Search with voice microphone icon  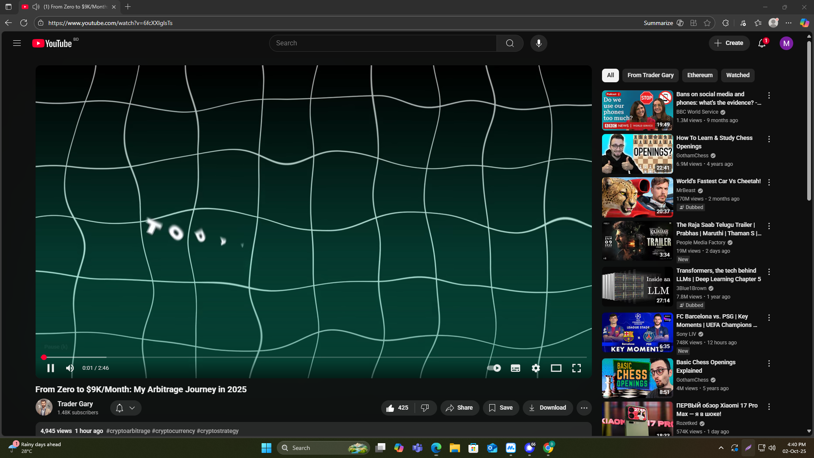click(538, 43)
